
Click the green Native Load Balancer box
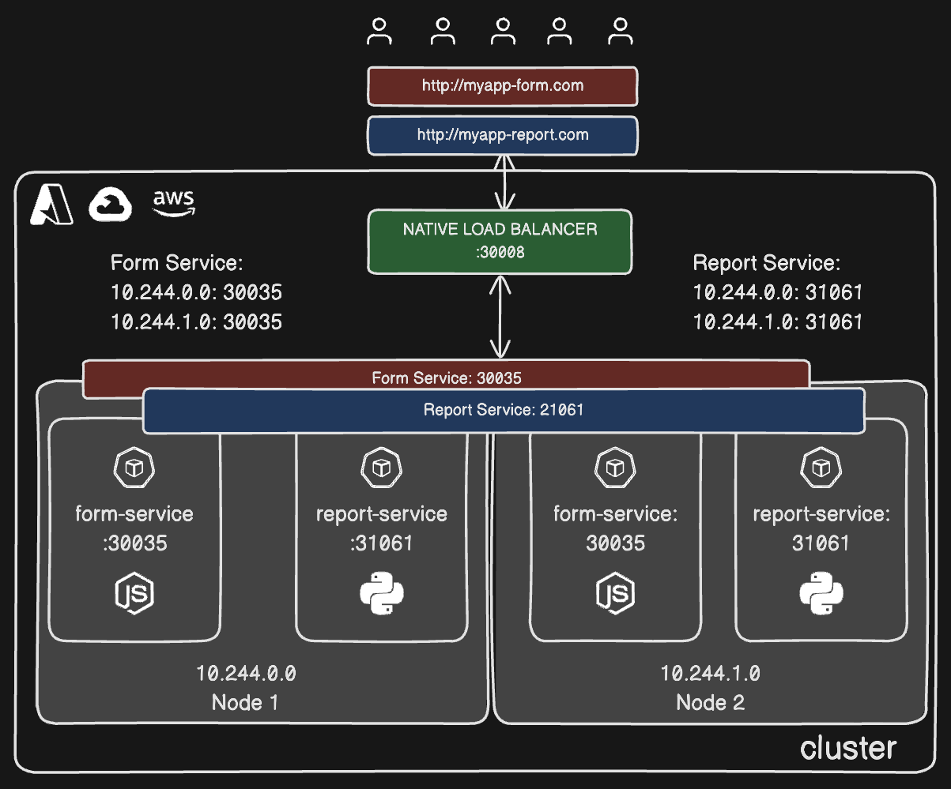(500, 241)
